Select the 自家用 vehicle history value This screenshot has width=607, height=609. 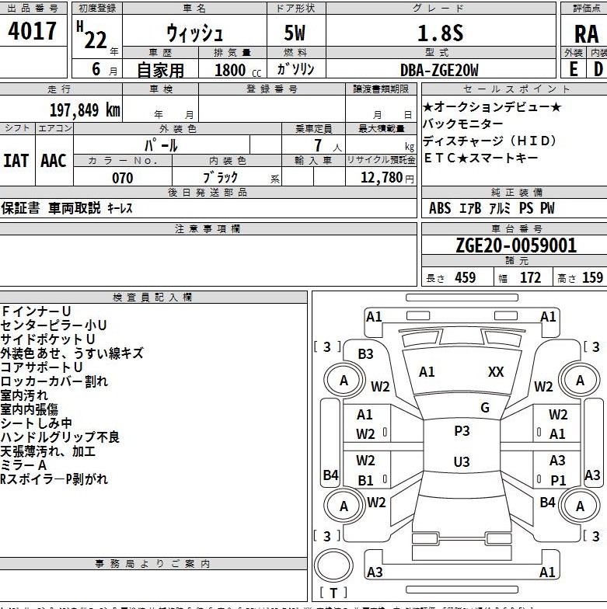pyautogui.click(x=160, y=70)
